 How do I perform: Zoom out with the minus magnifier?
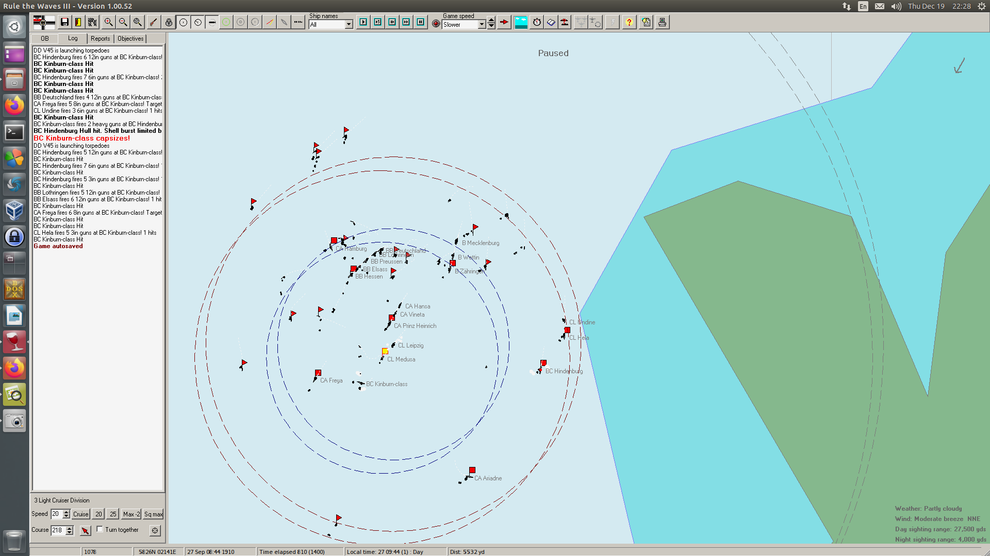[x=123, y=22]
